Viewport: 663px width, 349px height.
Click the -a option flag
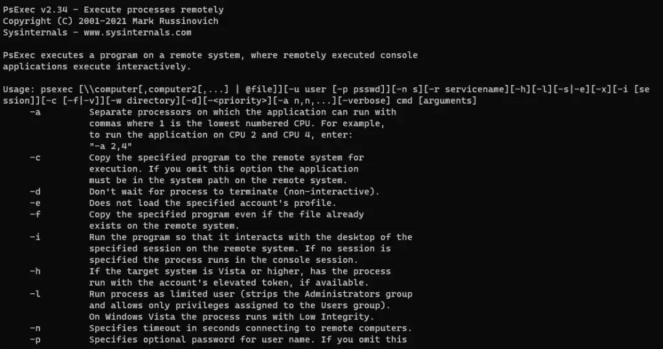35,112
